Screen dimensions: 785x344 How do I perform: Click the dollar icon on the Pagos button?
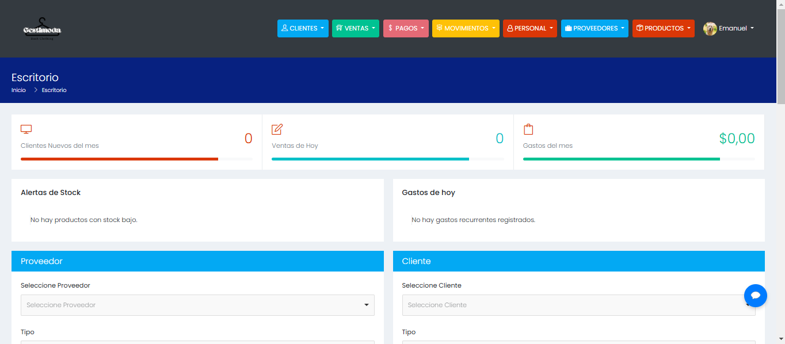[391, 28]
